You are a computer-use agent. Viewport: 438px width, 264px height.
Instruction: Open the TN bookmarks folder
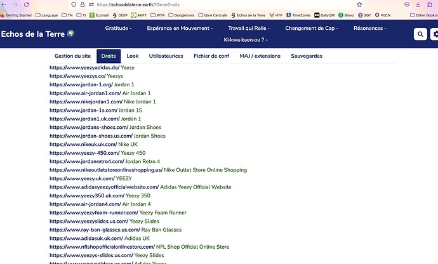(67, 15)
